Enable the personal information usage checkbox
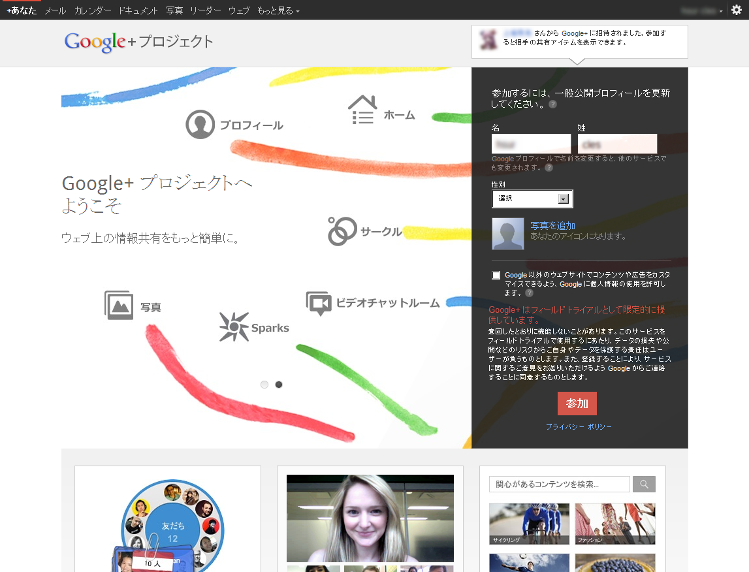 (496, 276)
